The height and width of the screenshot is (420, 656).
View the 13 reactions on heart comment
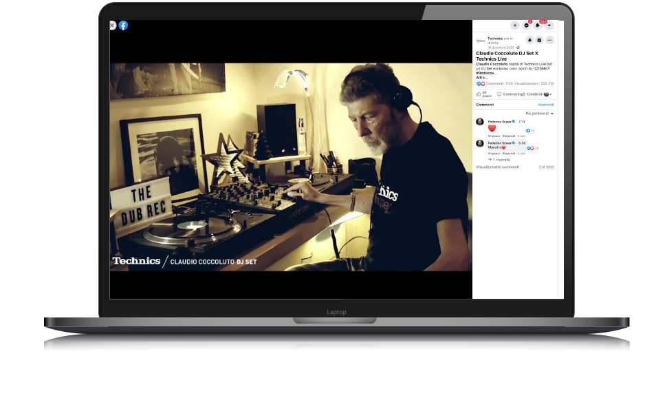(x=530, y=131)
